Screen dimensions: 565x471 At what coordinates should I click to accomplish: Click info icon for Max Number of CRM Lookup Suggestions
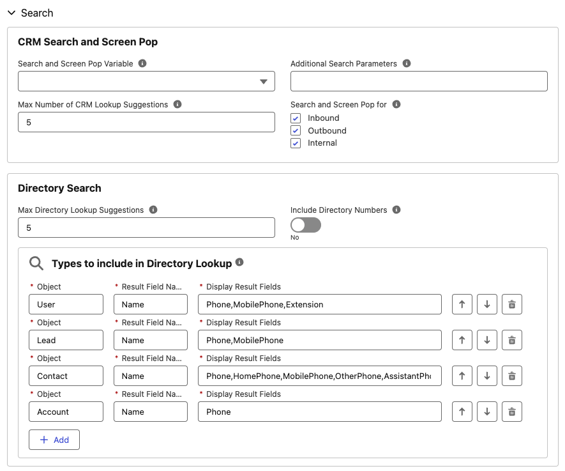click(x=177, y=104)
